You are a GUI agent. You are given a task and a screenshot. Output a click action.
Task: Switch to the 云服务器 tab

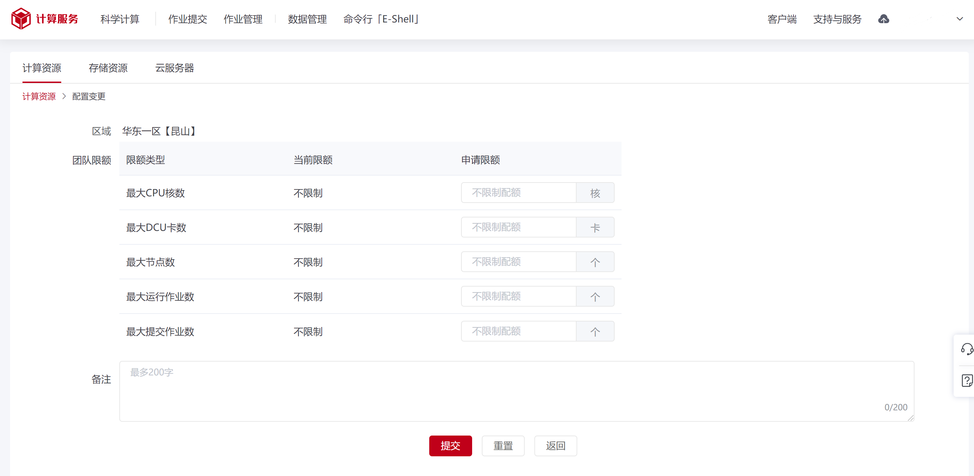pos(174,68)
